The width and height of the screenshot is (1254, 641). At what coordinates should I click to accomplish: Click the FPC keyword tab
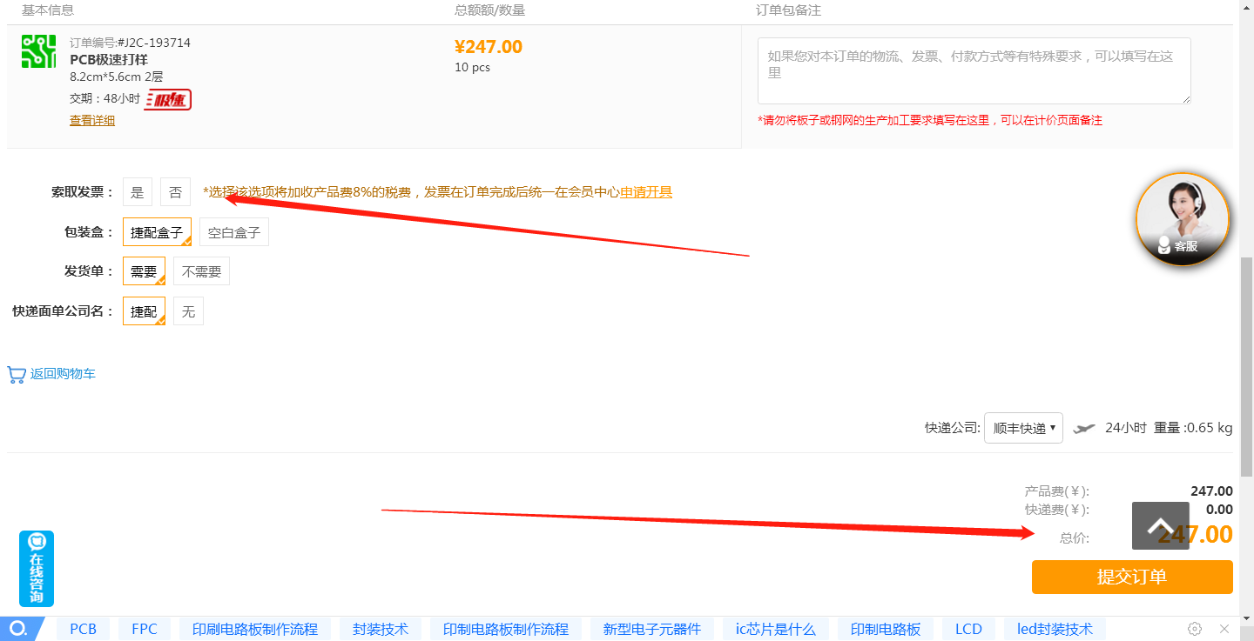coord(145,629)
